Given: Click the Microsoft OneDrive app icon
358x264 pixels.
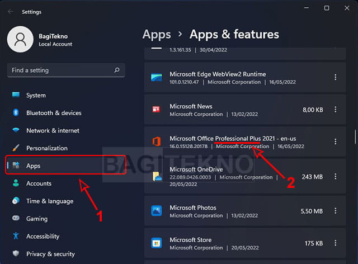Looking at the screenshot, I should click(x=157, y=176).
